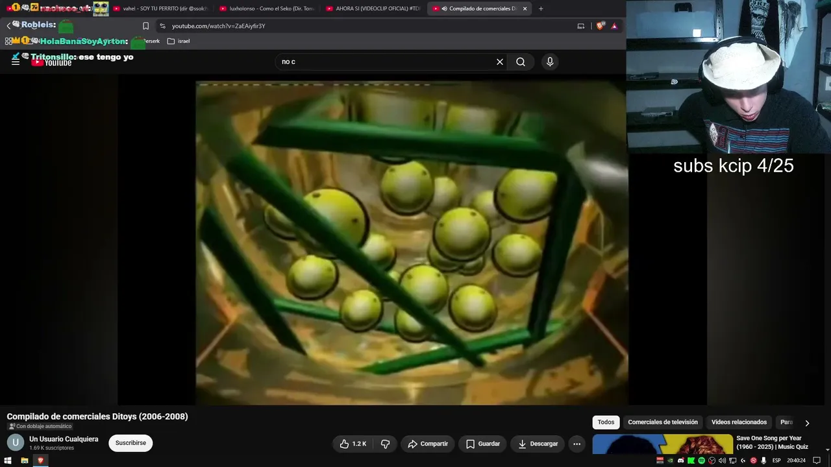
Task: Open the Un Usuario Cualquiera channel link
Action: tap(64, 439)
